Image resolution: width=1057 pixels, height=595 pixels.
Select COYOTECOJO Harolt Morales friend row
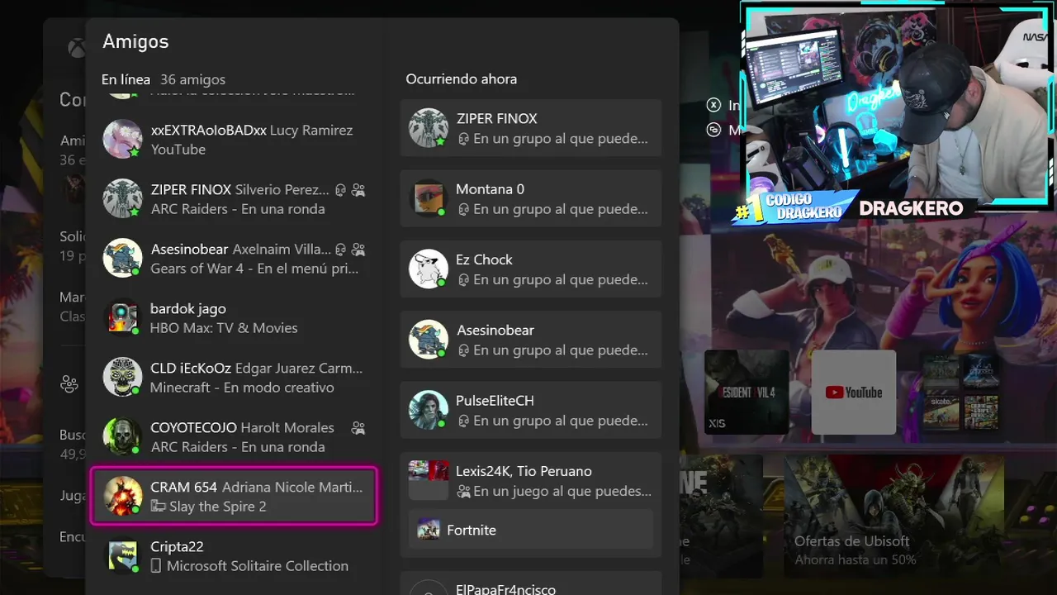click(x=233, y=436)
